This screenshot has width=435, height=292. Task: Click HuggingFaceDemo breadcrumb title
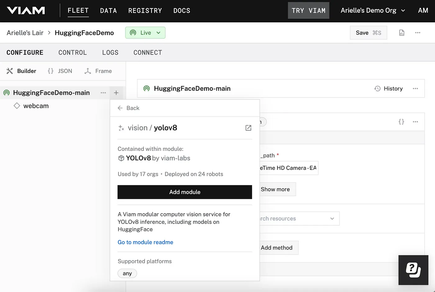[84, 33]
